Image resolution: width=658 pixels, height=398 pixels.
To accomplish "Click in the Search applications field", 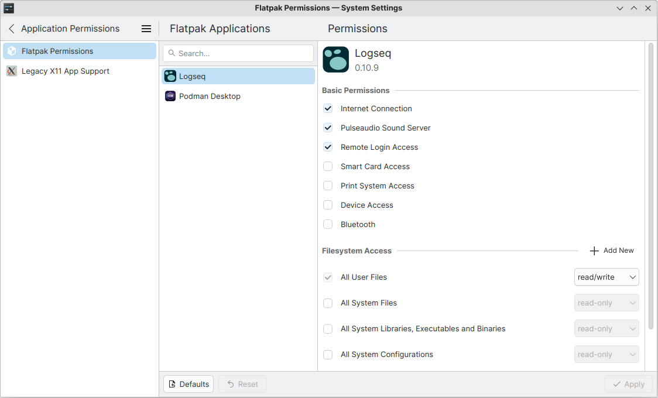I will 238,53.
